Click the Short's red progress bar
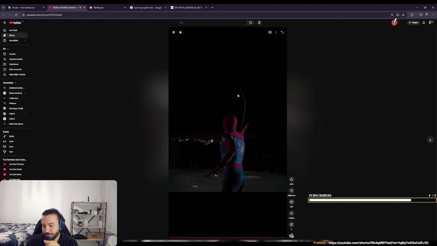437x246 pixels. [227, 237]
